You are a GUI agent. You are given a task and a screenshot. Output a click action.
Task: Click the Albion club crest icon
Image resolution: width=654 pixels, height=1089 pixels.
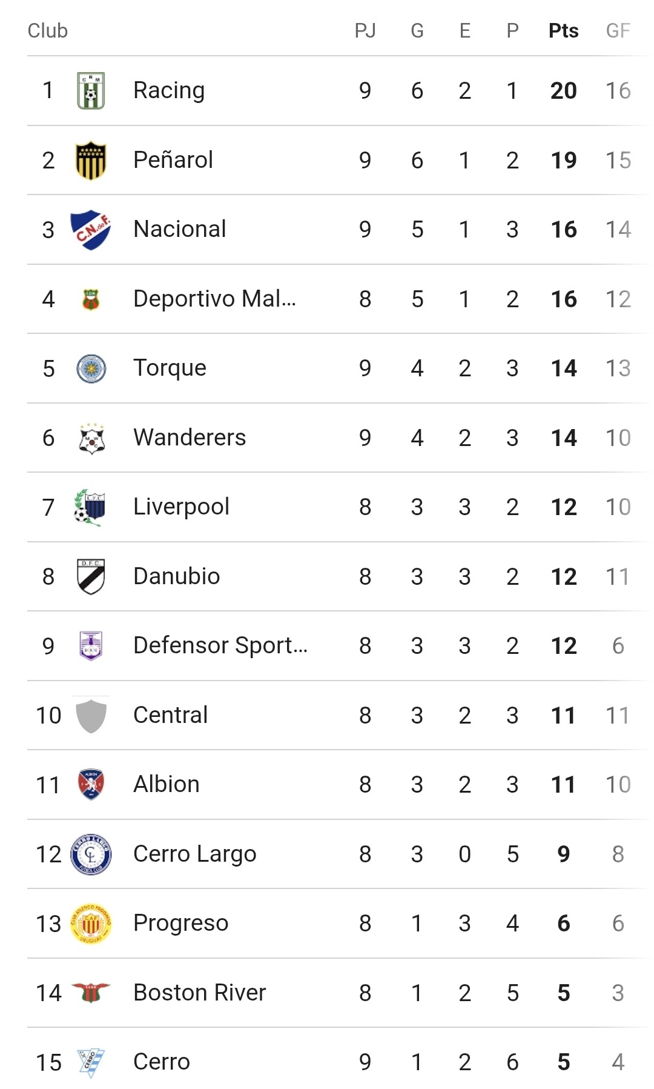click(91, 785)
